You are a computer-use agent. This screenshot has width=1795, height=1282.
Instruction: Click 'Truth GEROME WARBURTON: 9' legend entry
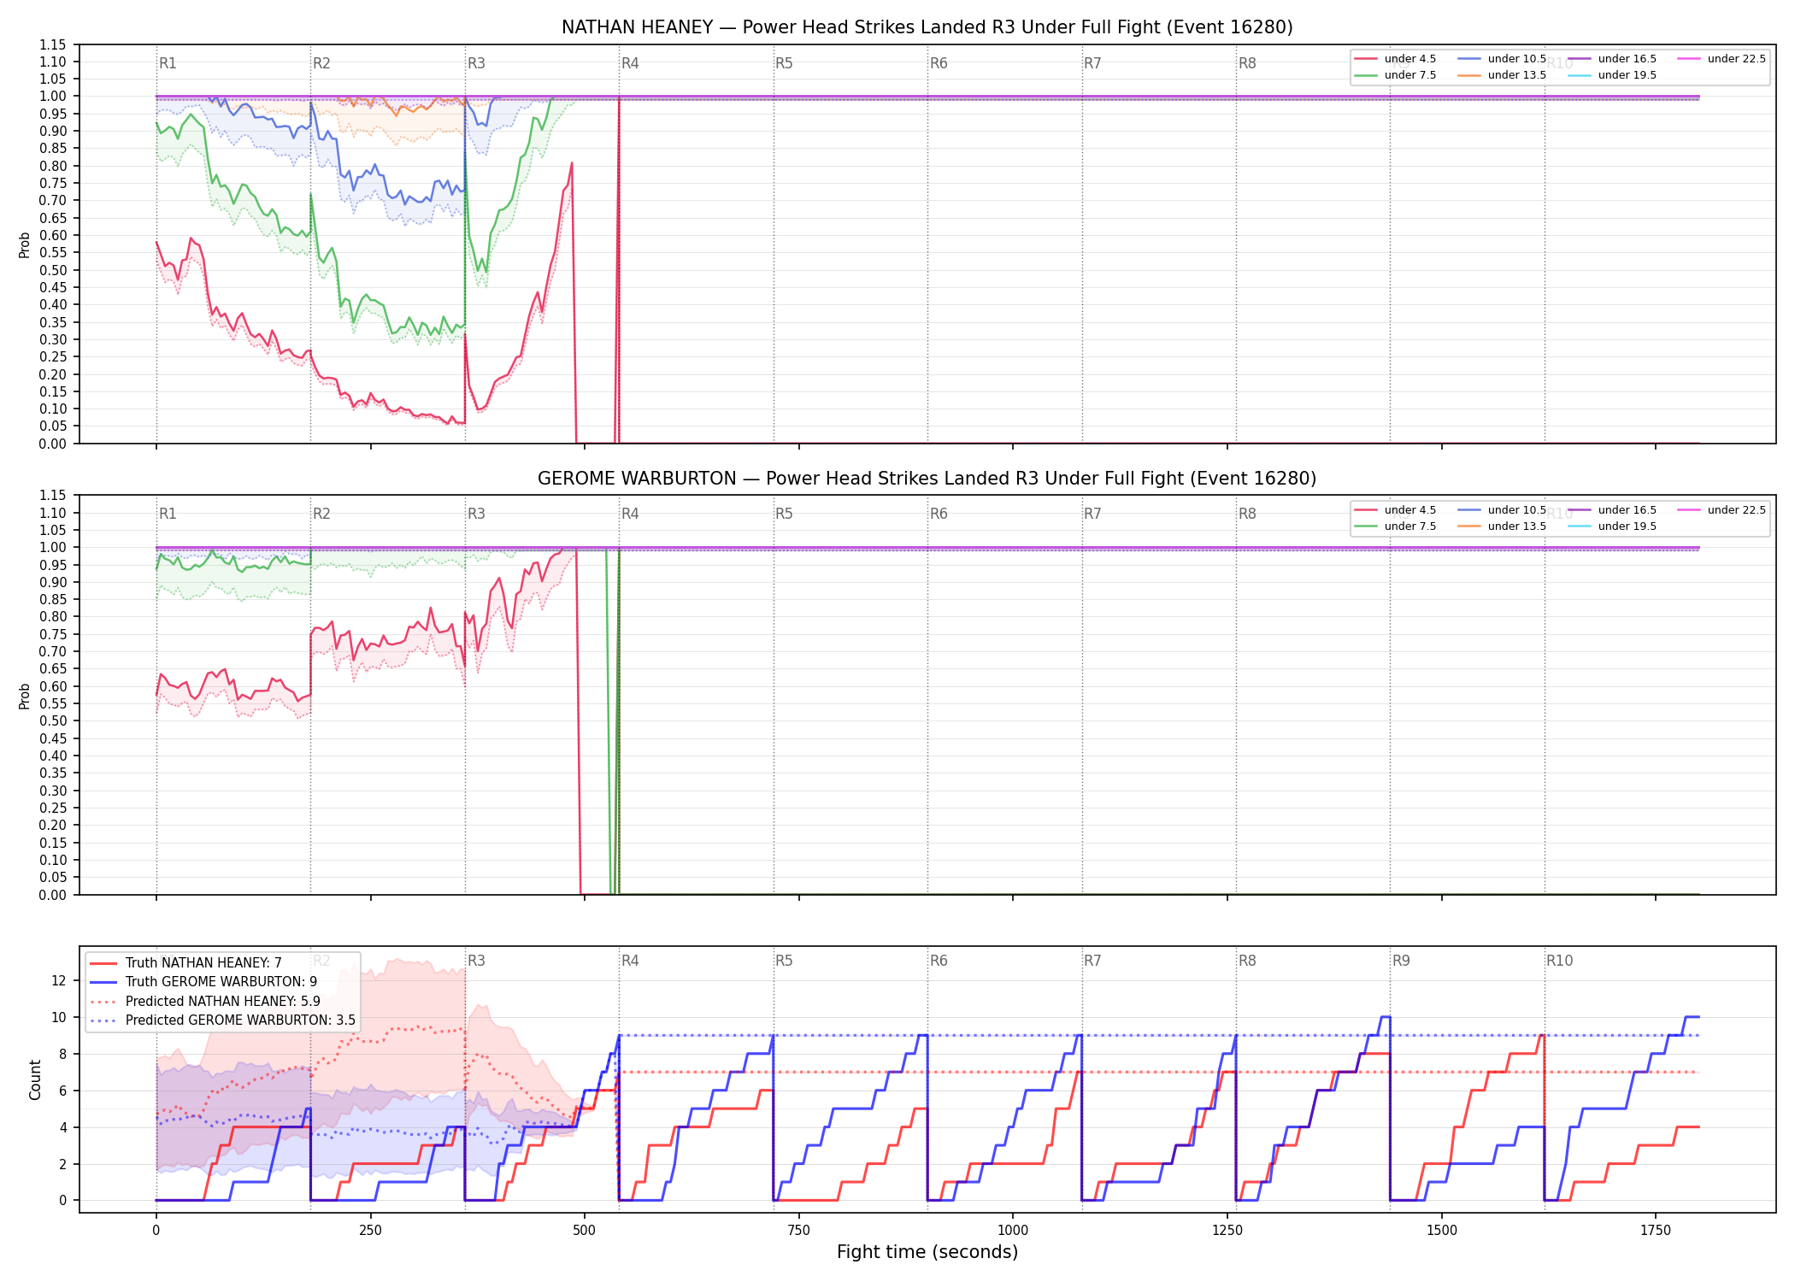203,982
